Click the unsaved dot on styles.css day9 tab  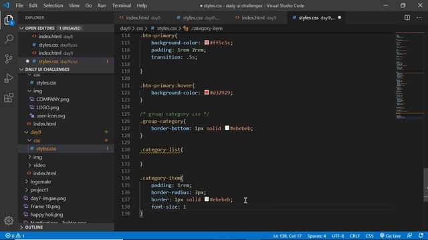pyautogui.click(x=339, y=18)
